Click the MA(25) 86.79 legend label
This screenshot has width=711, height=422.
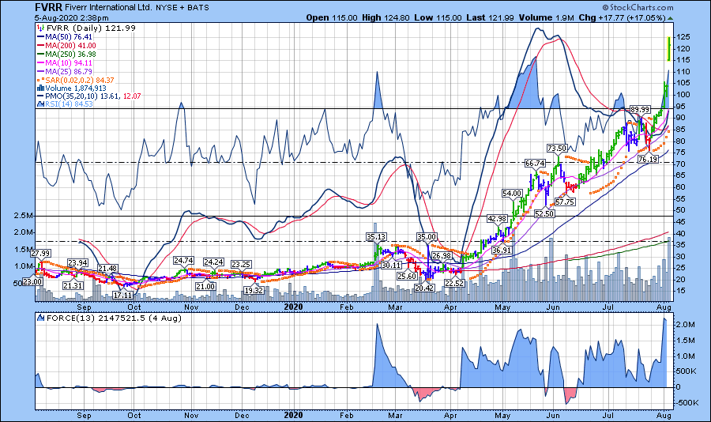point(63,71)
